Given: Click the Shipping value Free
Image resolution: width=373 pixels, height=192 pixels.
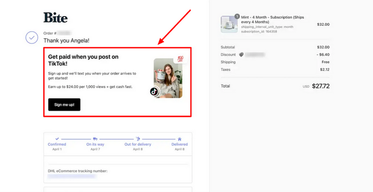Looking at the screenshot, I should 326,62.
